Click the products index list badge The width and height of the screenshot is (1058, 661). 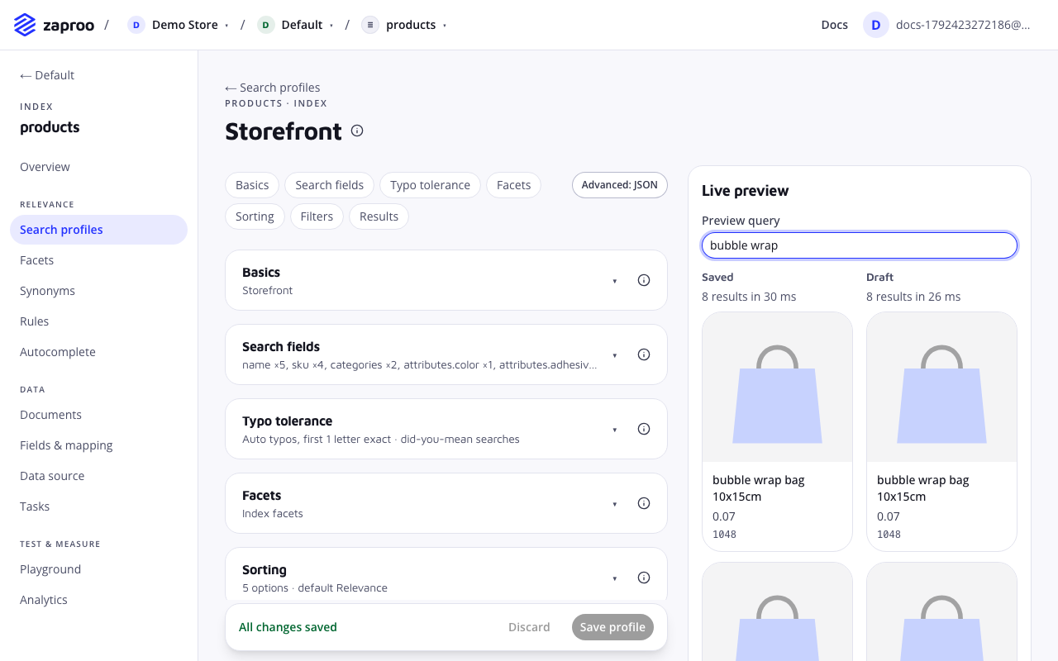(370, 25)
